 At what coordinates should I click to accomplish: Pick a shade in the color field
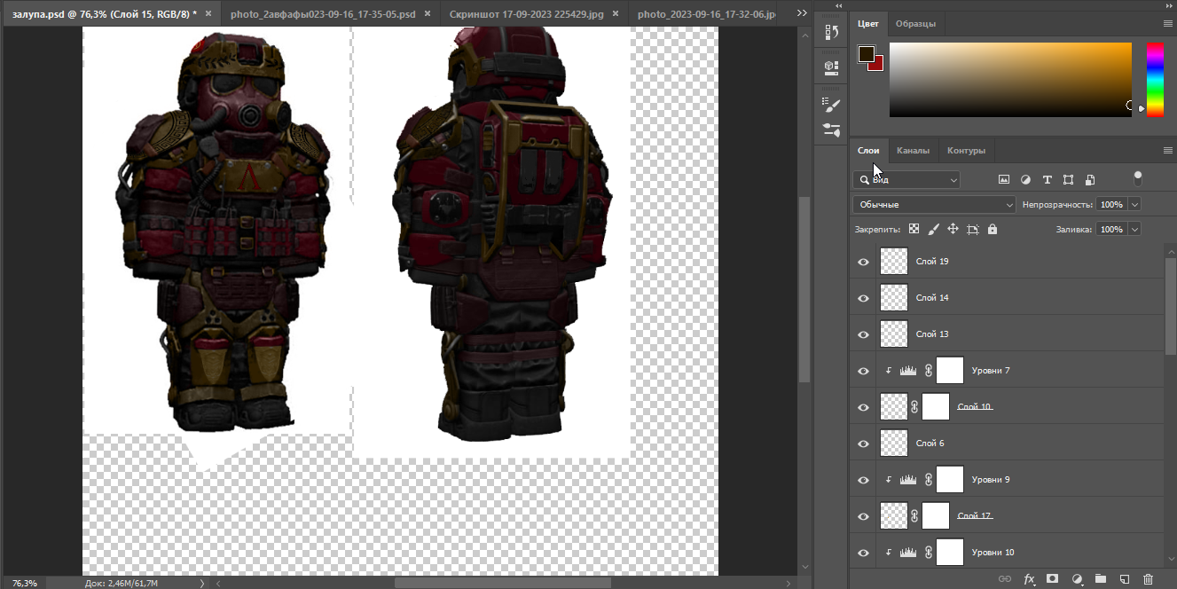[1010, 79]
